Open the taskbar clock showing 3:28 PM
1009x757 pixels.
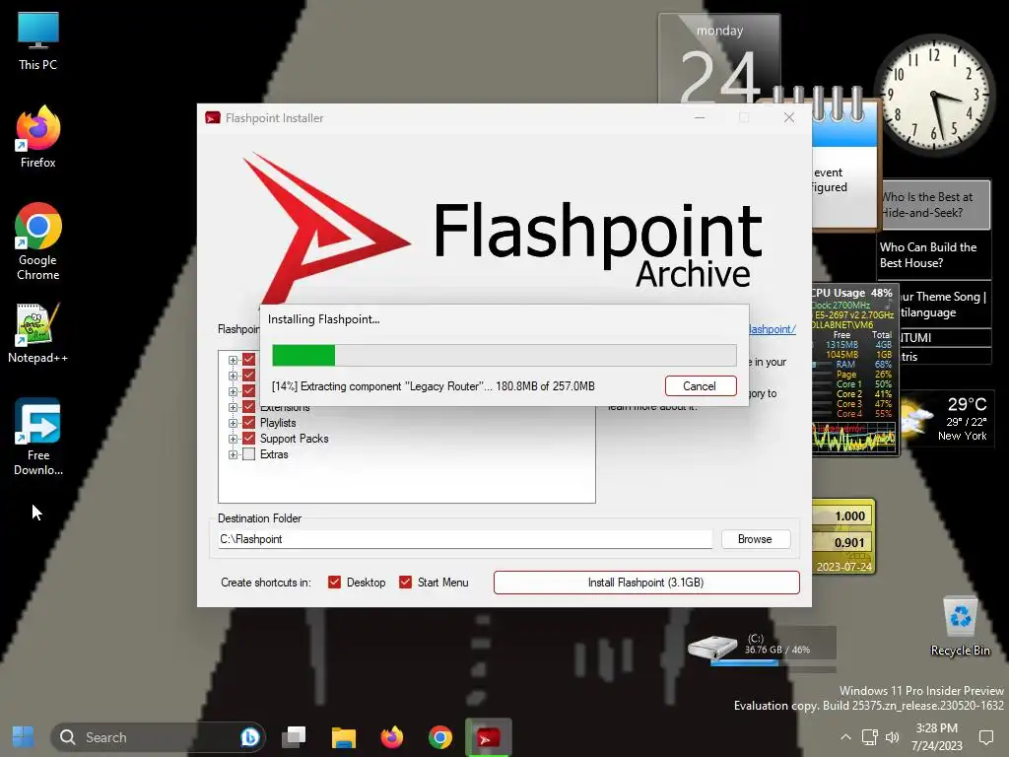point(936,737)
